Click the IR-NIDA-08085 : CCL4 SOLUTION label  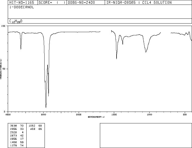click(139, 2)
